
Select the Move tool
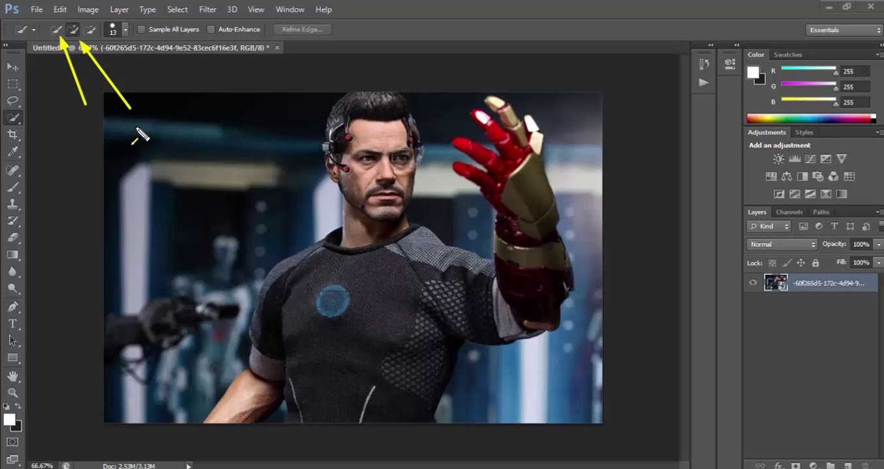[12, 67]
